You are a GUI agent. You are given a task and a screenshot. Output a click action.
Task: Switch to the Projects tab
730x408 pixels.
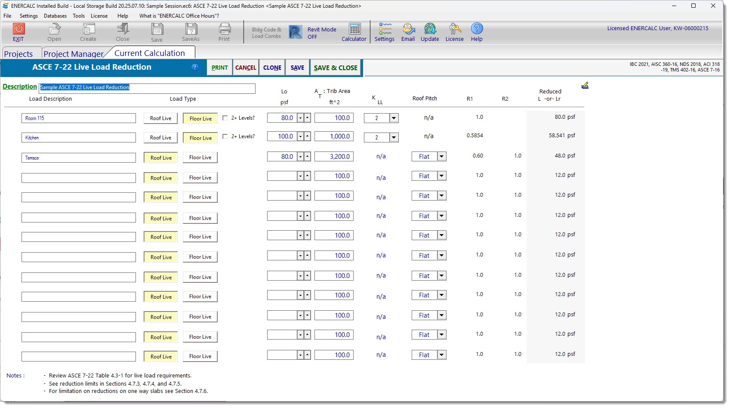(x=18, y=54)
